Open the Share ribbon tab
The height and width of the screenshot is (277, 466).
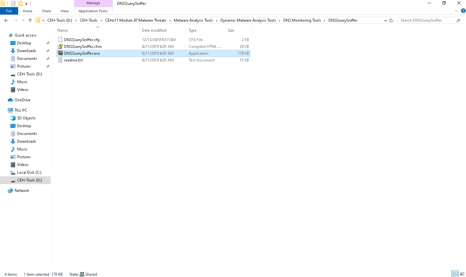click(x=46, y=11)
